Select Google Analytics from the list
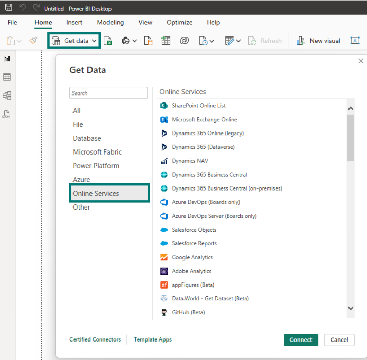 192,257
